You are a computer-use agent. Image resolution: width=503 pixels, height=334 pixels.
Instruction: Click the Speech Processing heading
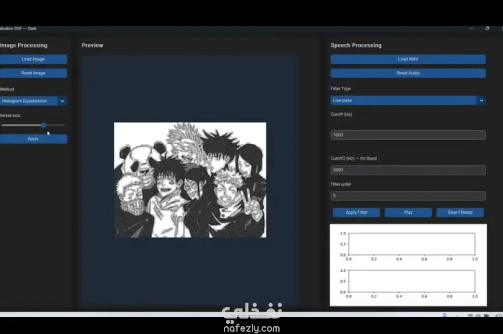click(356, 45)
